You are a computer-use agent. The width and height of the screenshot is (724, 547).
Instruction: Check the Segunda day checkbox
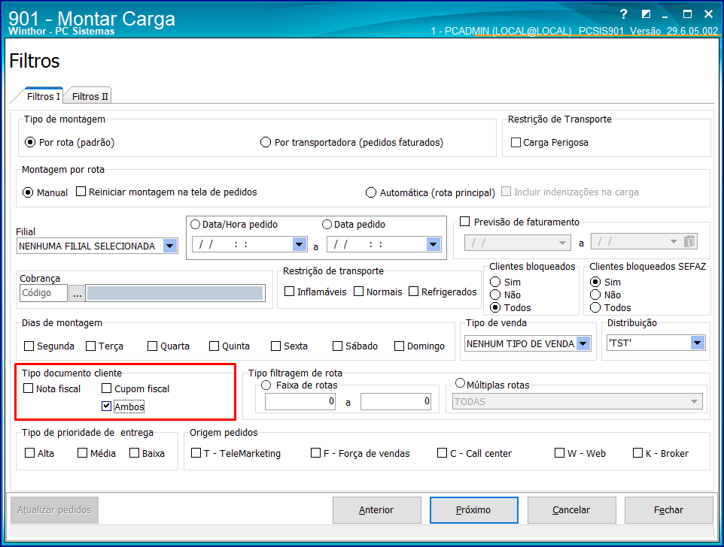coord(29,346)
